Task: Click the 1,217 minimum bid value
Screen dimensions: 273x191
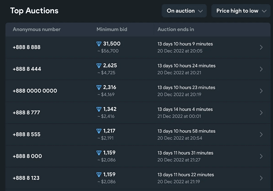Action: [109, 131]
